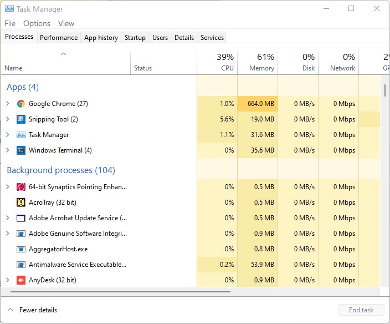Select the Background processes (104) heading
The height and width of the screenshot is (324, 390).
(x=61, y=170)
